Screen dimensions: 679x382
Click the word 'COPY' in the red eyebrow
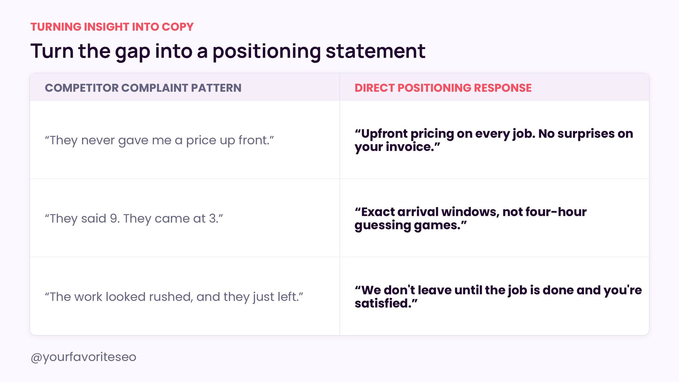pos(178,27)
